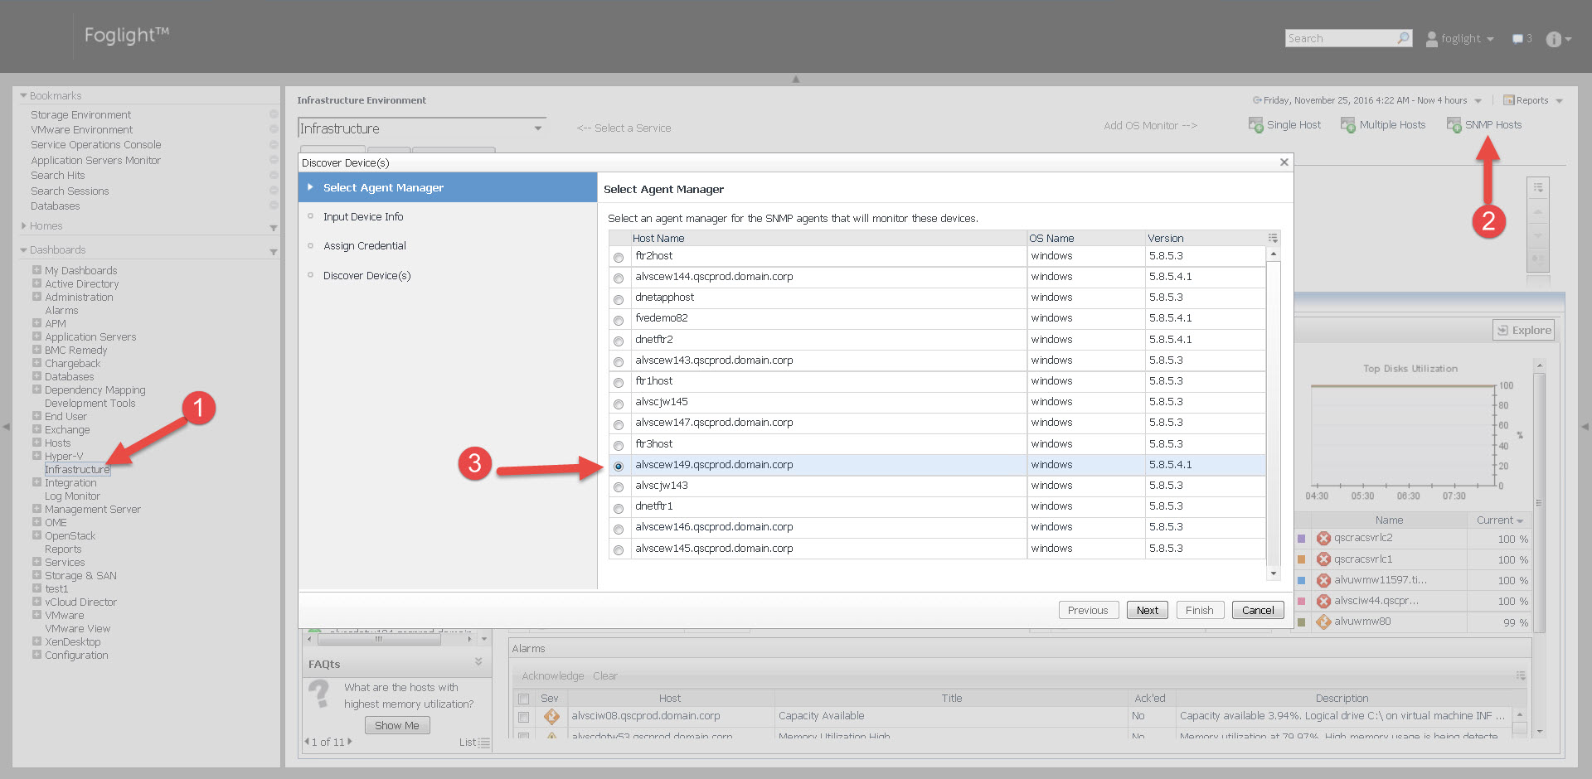1592x779 pixels.
Task: Click the Multiple Hosts monitor icon
Action: click(x=1348, y=125)
